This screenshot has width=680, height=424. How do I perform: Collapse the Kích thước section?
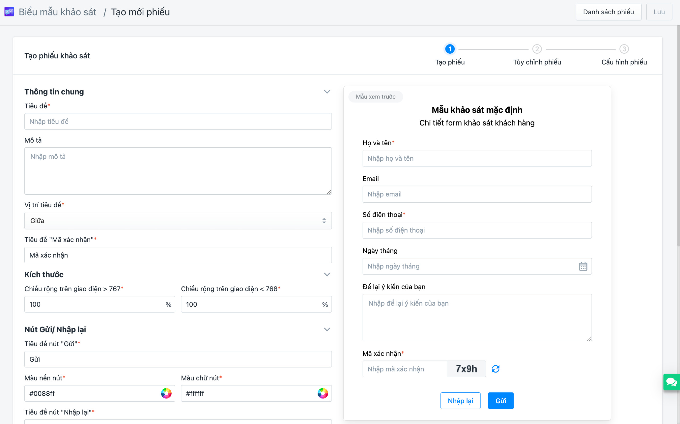point(327,274)
